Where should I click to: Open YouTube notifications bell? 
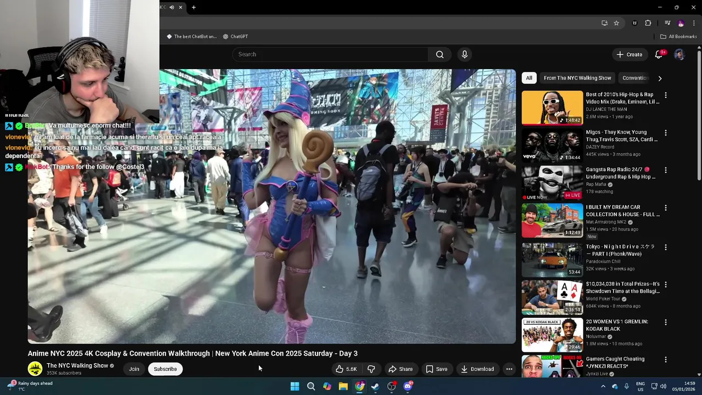point(659,54)
